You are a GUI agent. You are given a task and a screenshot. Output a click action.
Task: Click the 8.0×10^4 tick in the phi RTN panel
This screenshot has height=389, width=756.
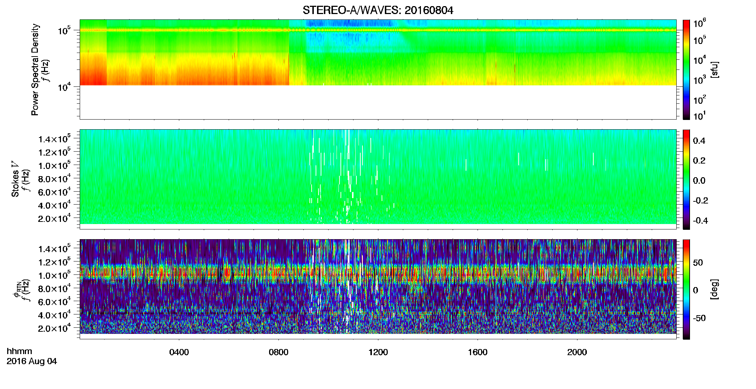(54, 289)
